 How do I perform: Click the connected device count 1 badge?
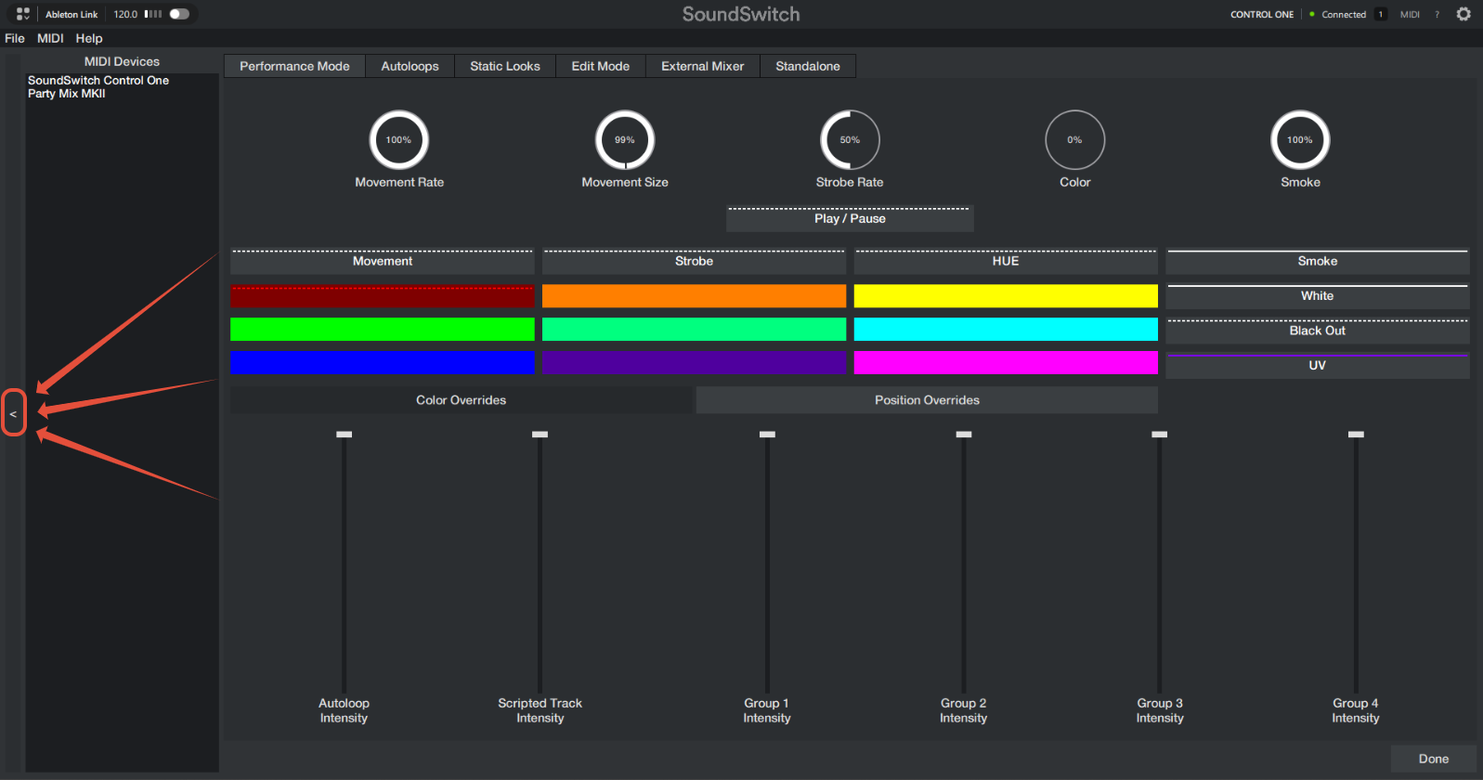click(x=1381, y=14)
